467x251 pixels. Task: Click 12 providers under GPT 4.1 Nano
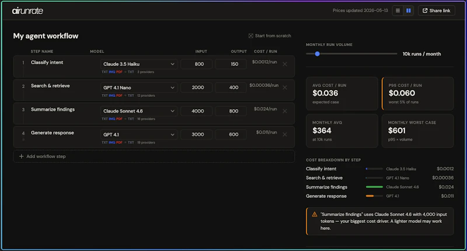[x=146, y=96]
